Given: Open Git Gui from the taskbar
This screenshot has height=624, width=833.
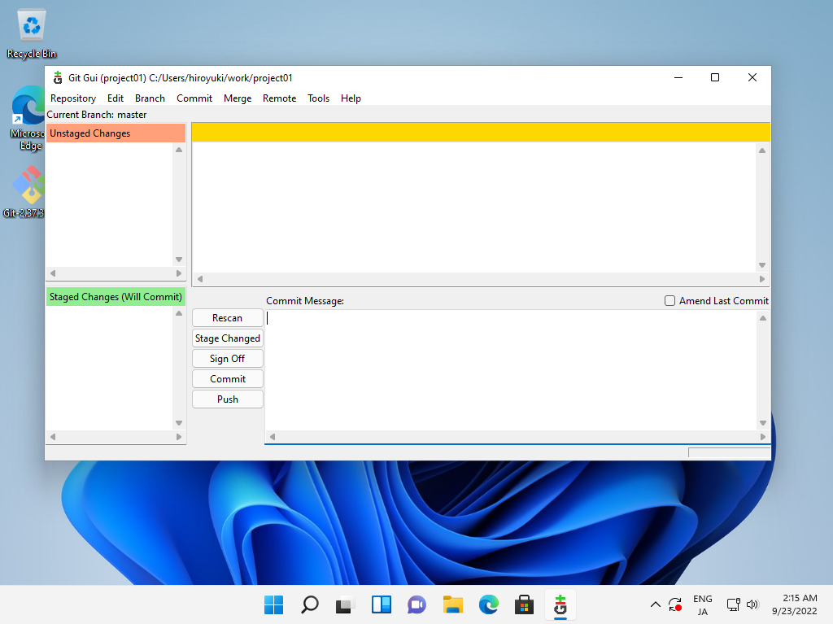Looking at the screenshot, I should [x=560, y=604].
